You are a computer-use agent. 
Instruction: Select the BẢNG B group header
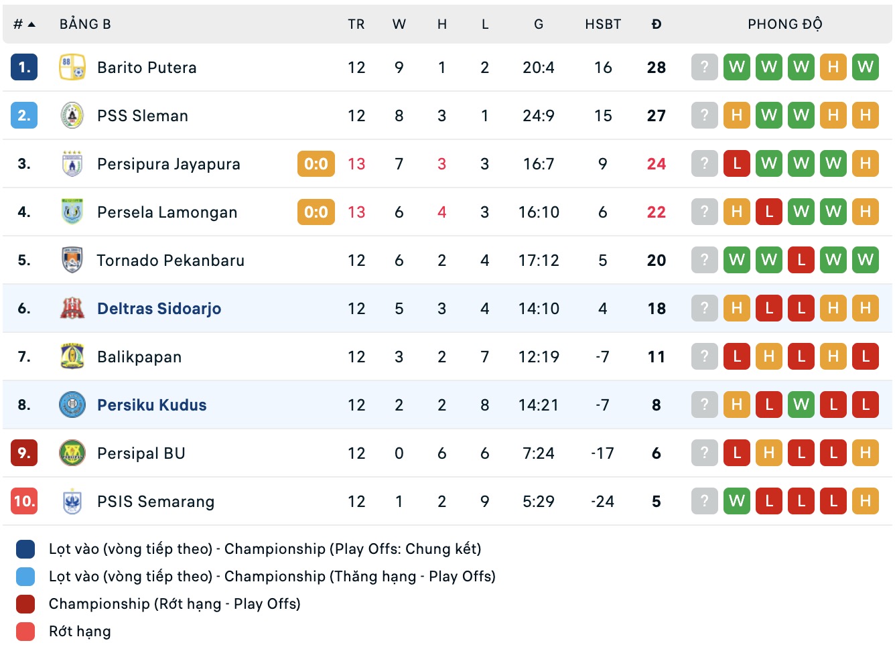coord(85,25)
